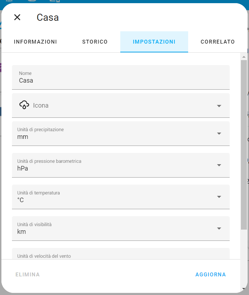Click the weather cloud icon beside Icona
This screenshot has width=249, height=295.
pos(24,105)
